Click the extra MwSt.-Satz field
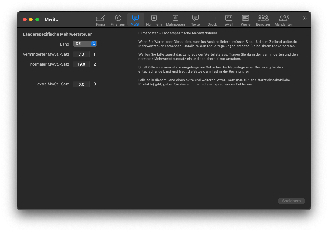 (x=81, y=84)
